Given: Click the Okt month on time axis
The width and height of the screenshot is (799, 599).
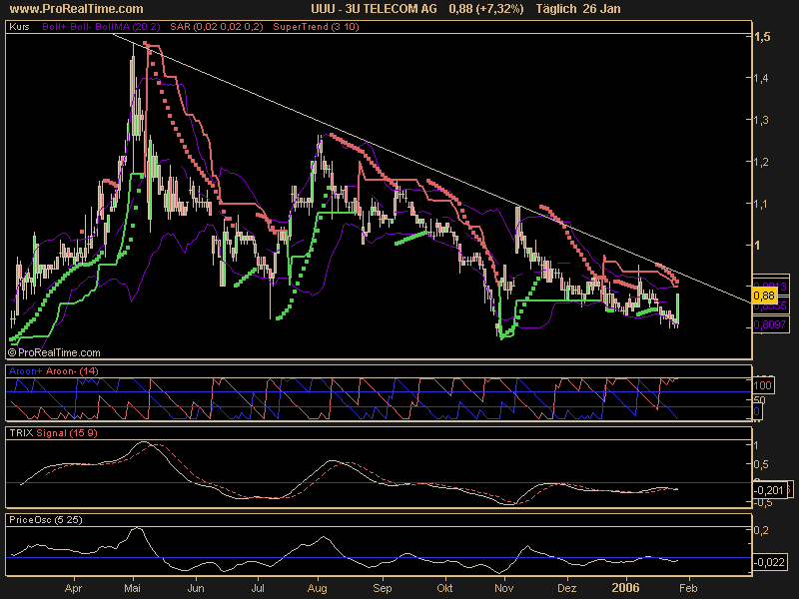Looking at the screenshot, I should point(444,588).
